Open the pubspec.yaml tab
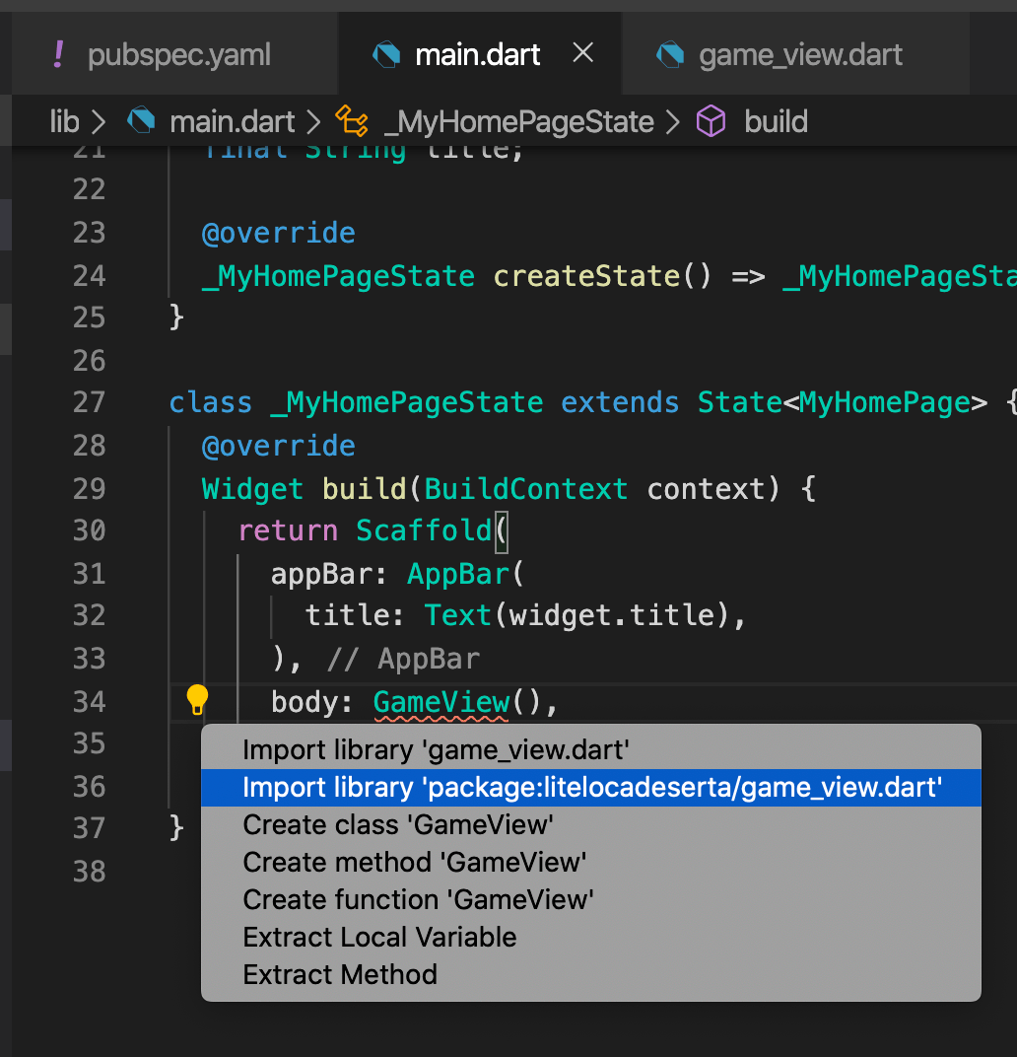This screenshot has height=1057, width=1017. [178, 55]
